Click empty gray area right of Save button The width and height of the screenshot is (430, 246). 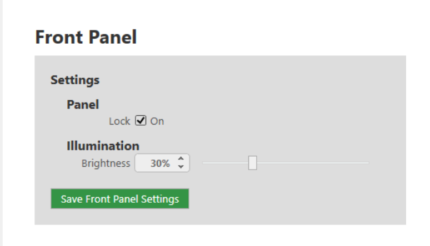click(x=294, y=199)
